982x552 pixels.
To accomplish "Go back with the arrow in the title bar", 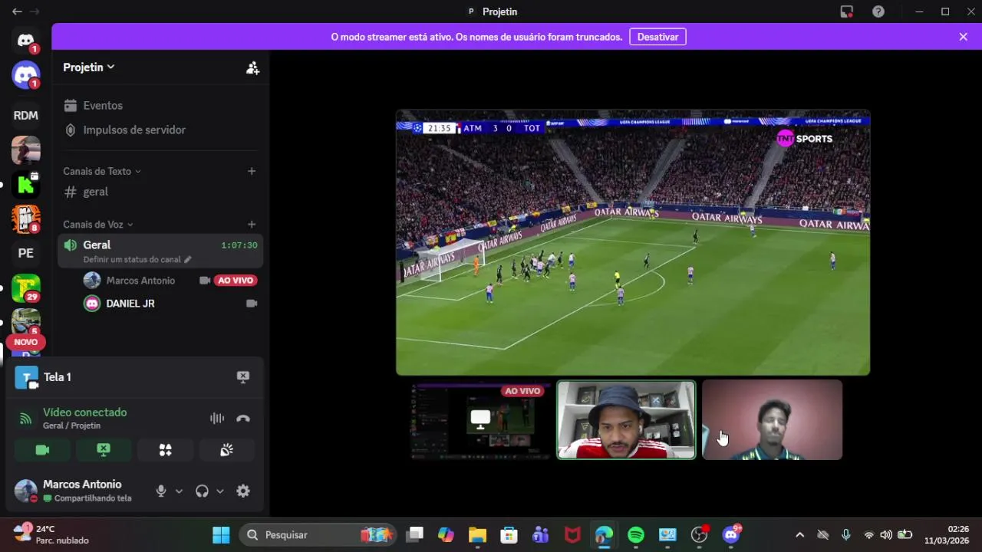I will click(x=17, y=11).
